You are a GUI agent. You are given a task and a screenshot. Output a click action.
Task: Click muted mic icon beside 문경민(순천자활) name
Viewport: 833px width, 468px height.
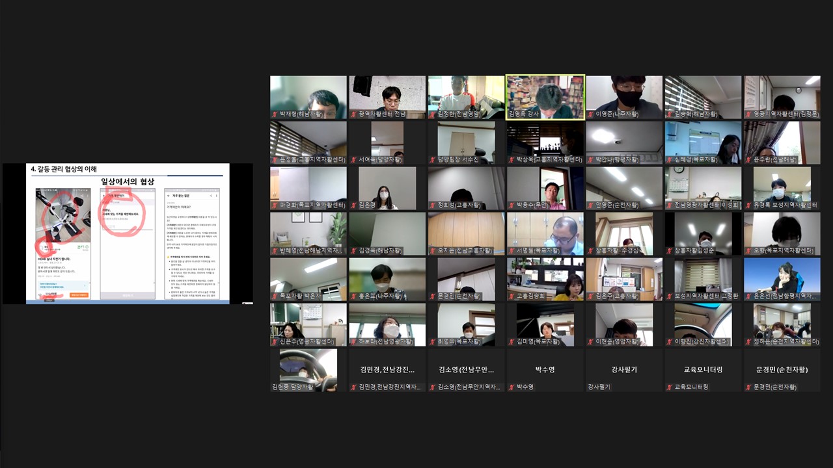[x=748, y=387]
